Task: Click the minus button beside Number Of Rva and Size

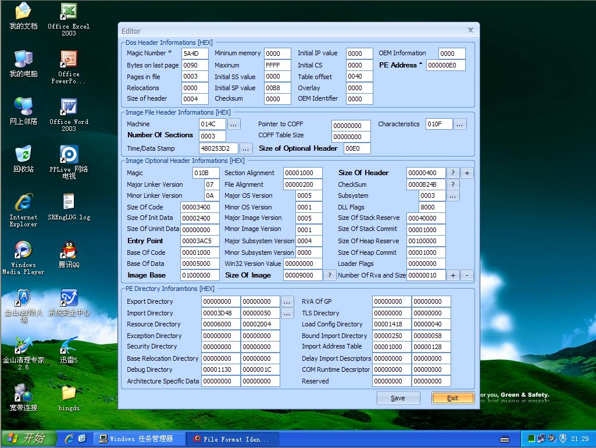Action: pyautogui.click(x=467, y=276)
